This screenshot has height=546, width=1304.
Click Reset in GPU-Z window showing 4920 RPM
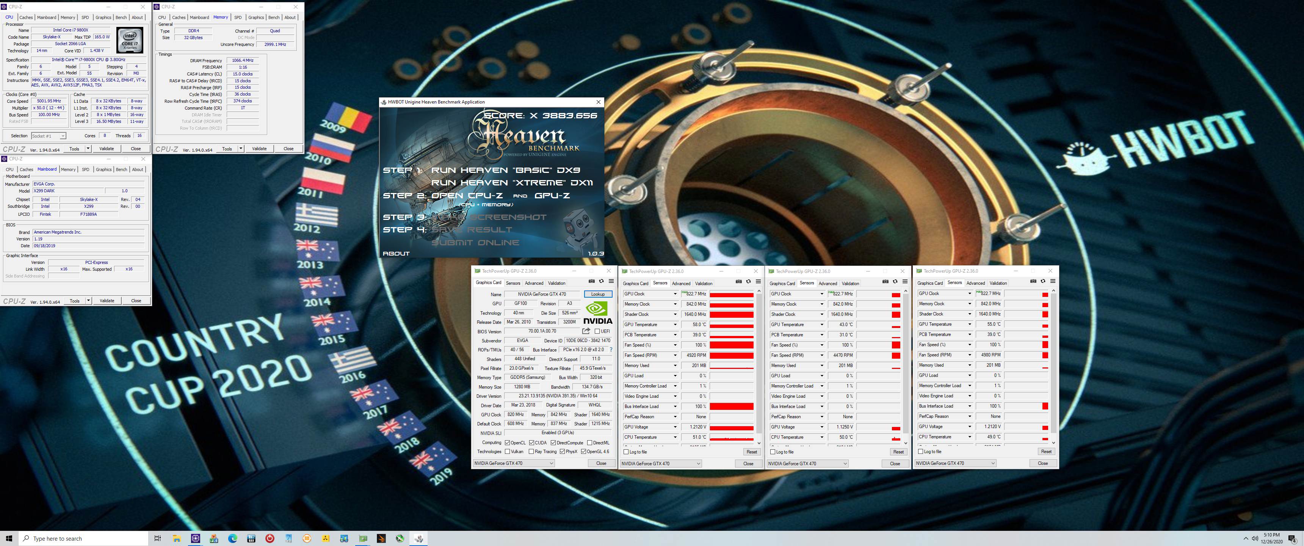click(752, 452)
